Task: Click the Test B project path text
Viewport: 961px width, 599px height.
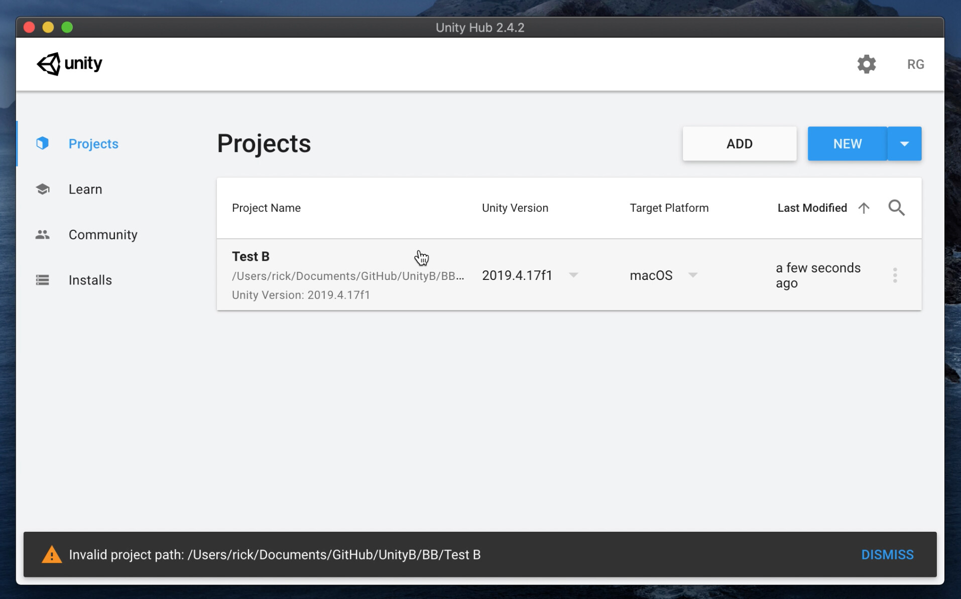Action: pyautogui.click(x=347, y=276)
